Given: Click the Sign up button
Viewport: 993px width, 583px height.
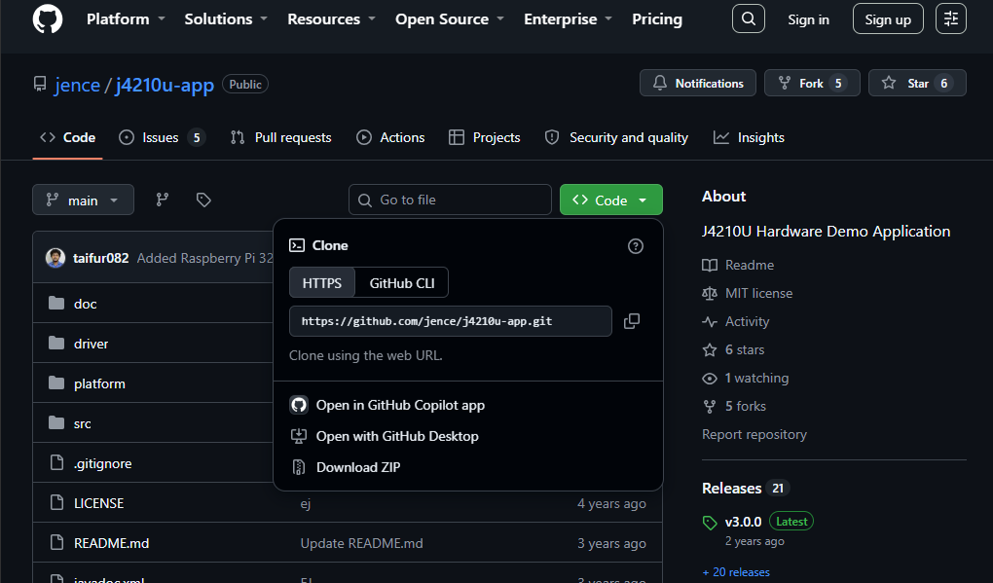Looking at the screenshot, I should (x=888, y=19).
